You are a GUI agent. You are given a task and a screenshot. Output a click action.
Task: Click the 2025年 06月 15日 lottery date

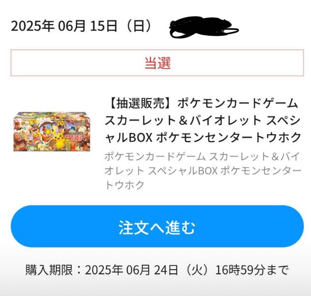coord(64,26)
